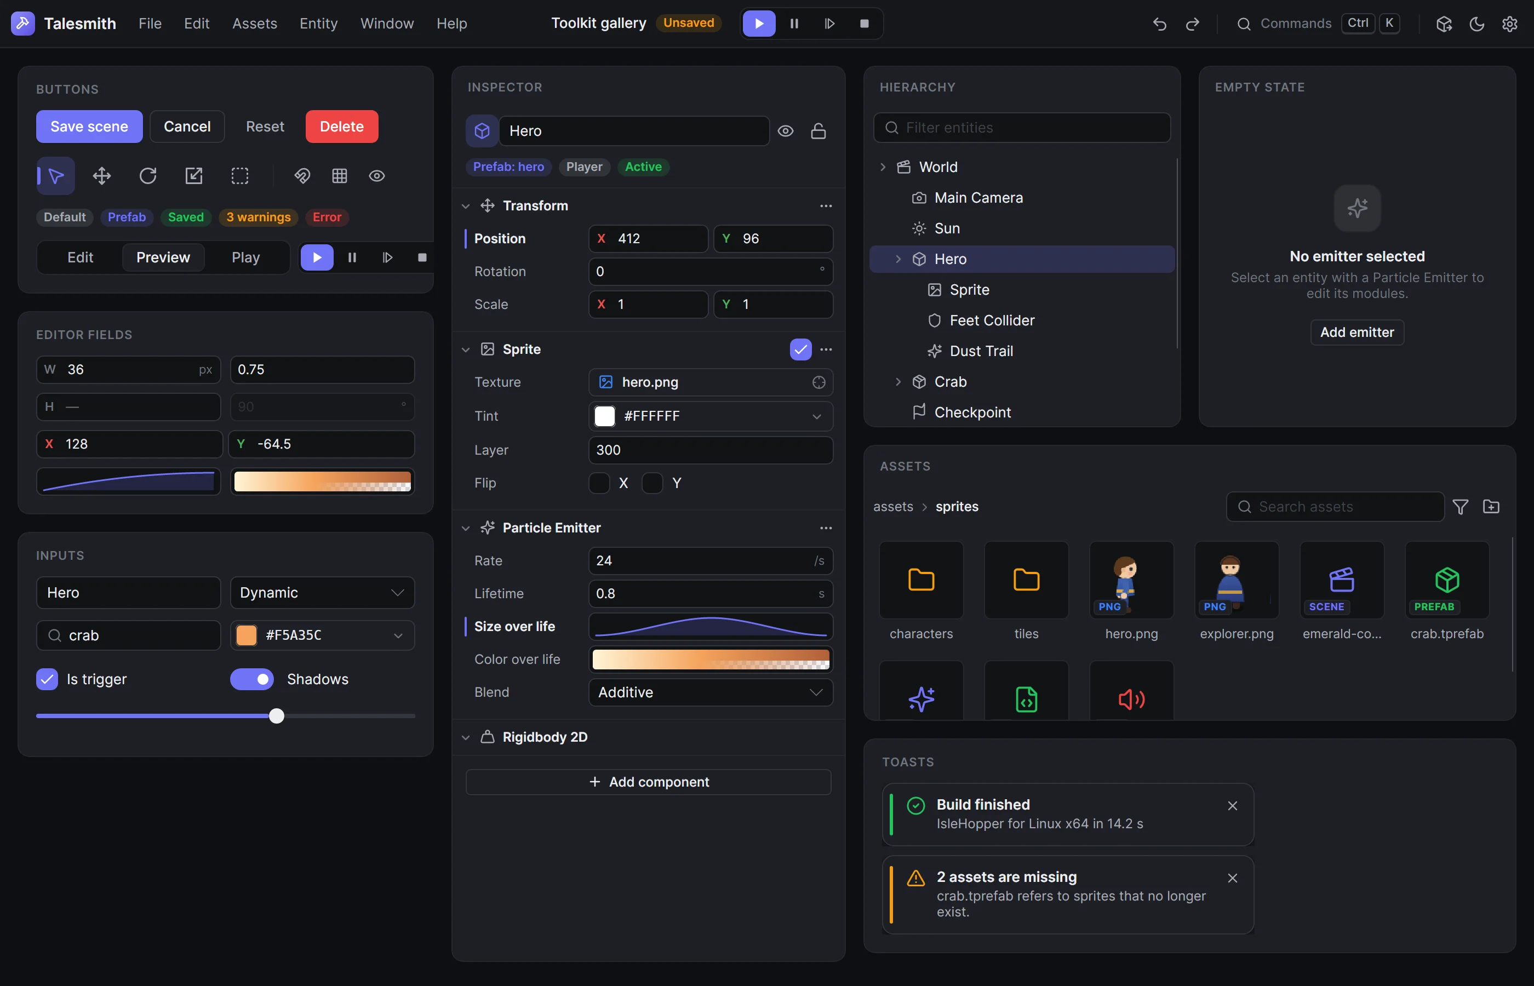
Task: Expand the Crab node in Hierarchy
Action: pyautogui.click(x=898, y=382)
